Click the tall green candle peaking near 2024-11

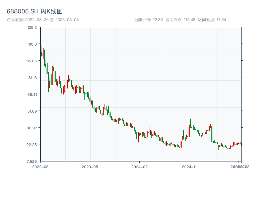tap(191, 123)
